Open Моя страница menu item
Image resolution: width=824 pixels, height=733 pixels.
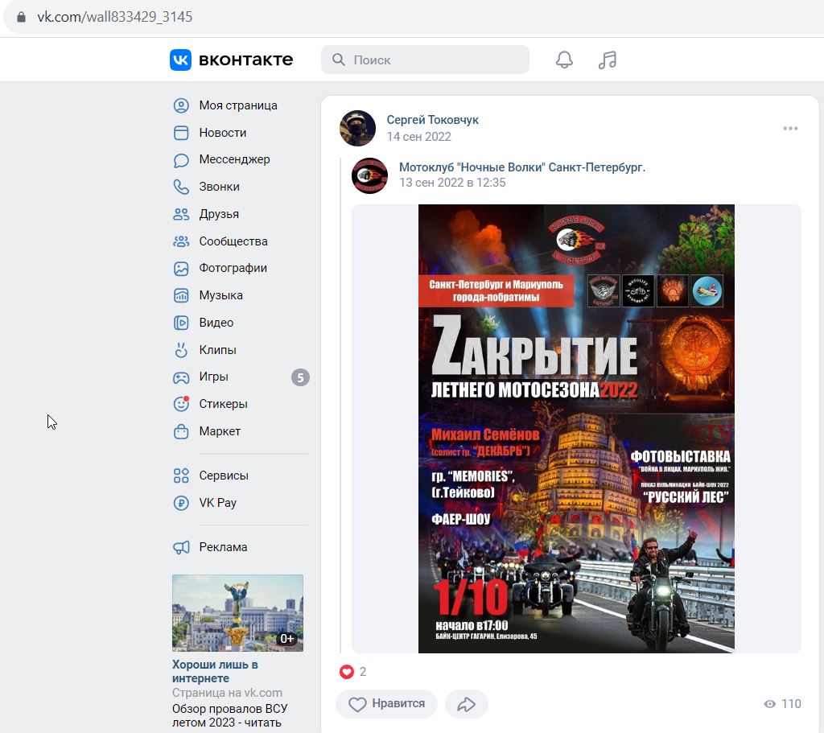[x=238, y=105]
